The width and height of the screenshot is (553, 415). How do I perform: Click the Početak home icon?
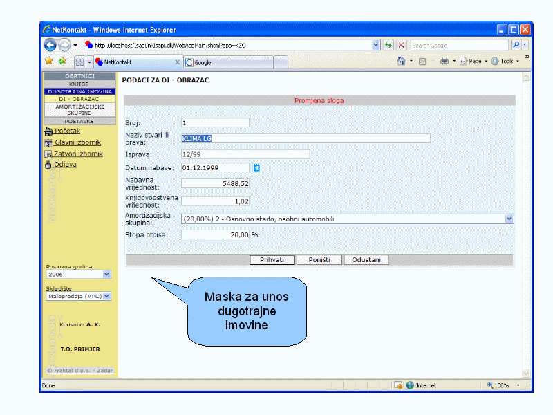click(x=48, y=131)
